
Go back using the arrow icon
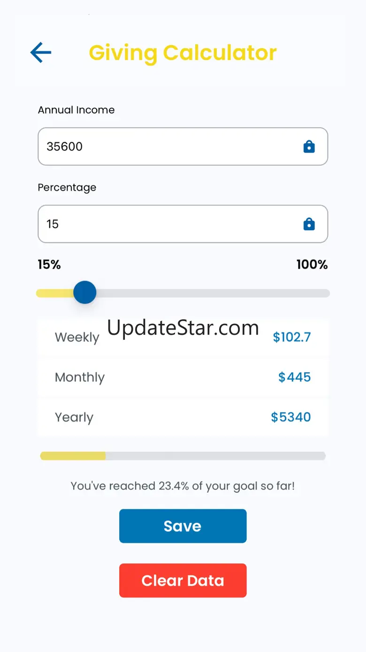[41, 52]
